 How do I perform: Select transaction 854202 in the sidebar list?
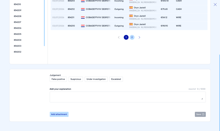17,52
